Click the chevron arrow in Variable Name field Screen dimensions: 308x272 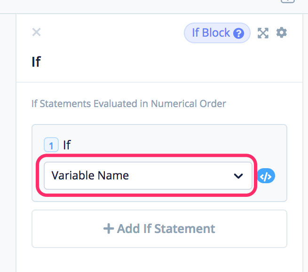click(x=238, y=176)
